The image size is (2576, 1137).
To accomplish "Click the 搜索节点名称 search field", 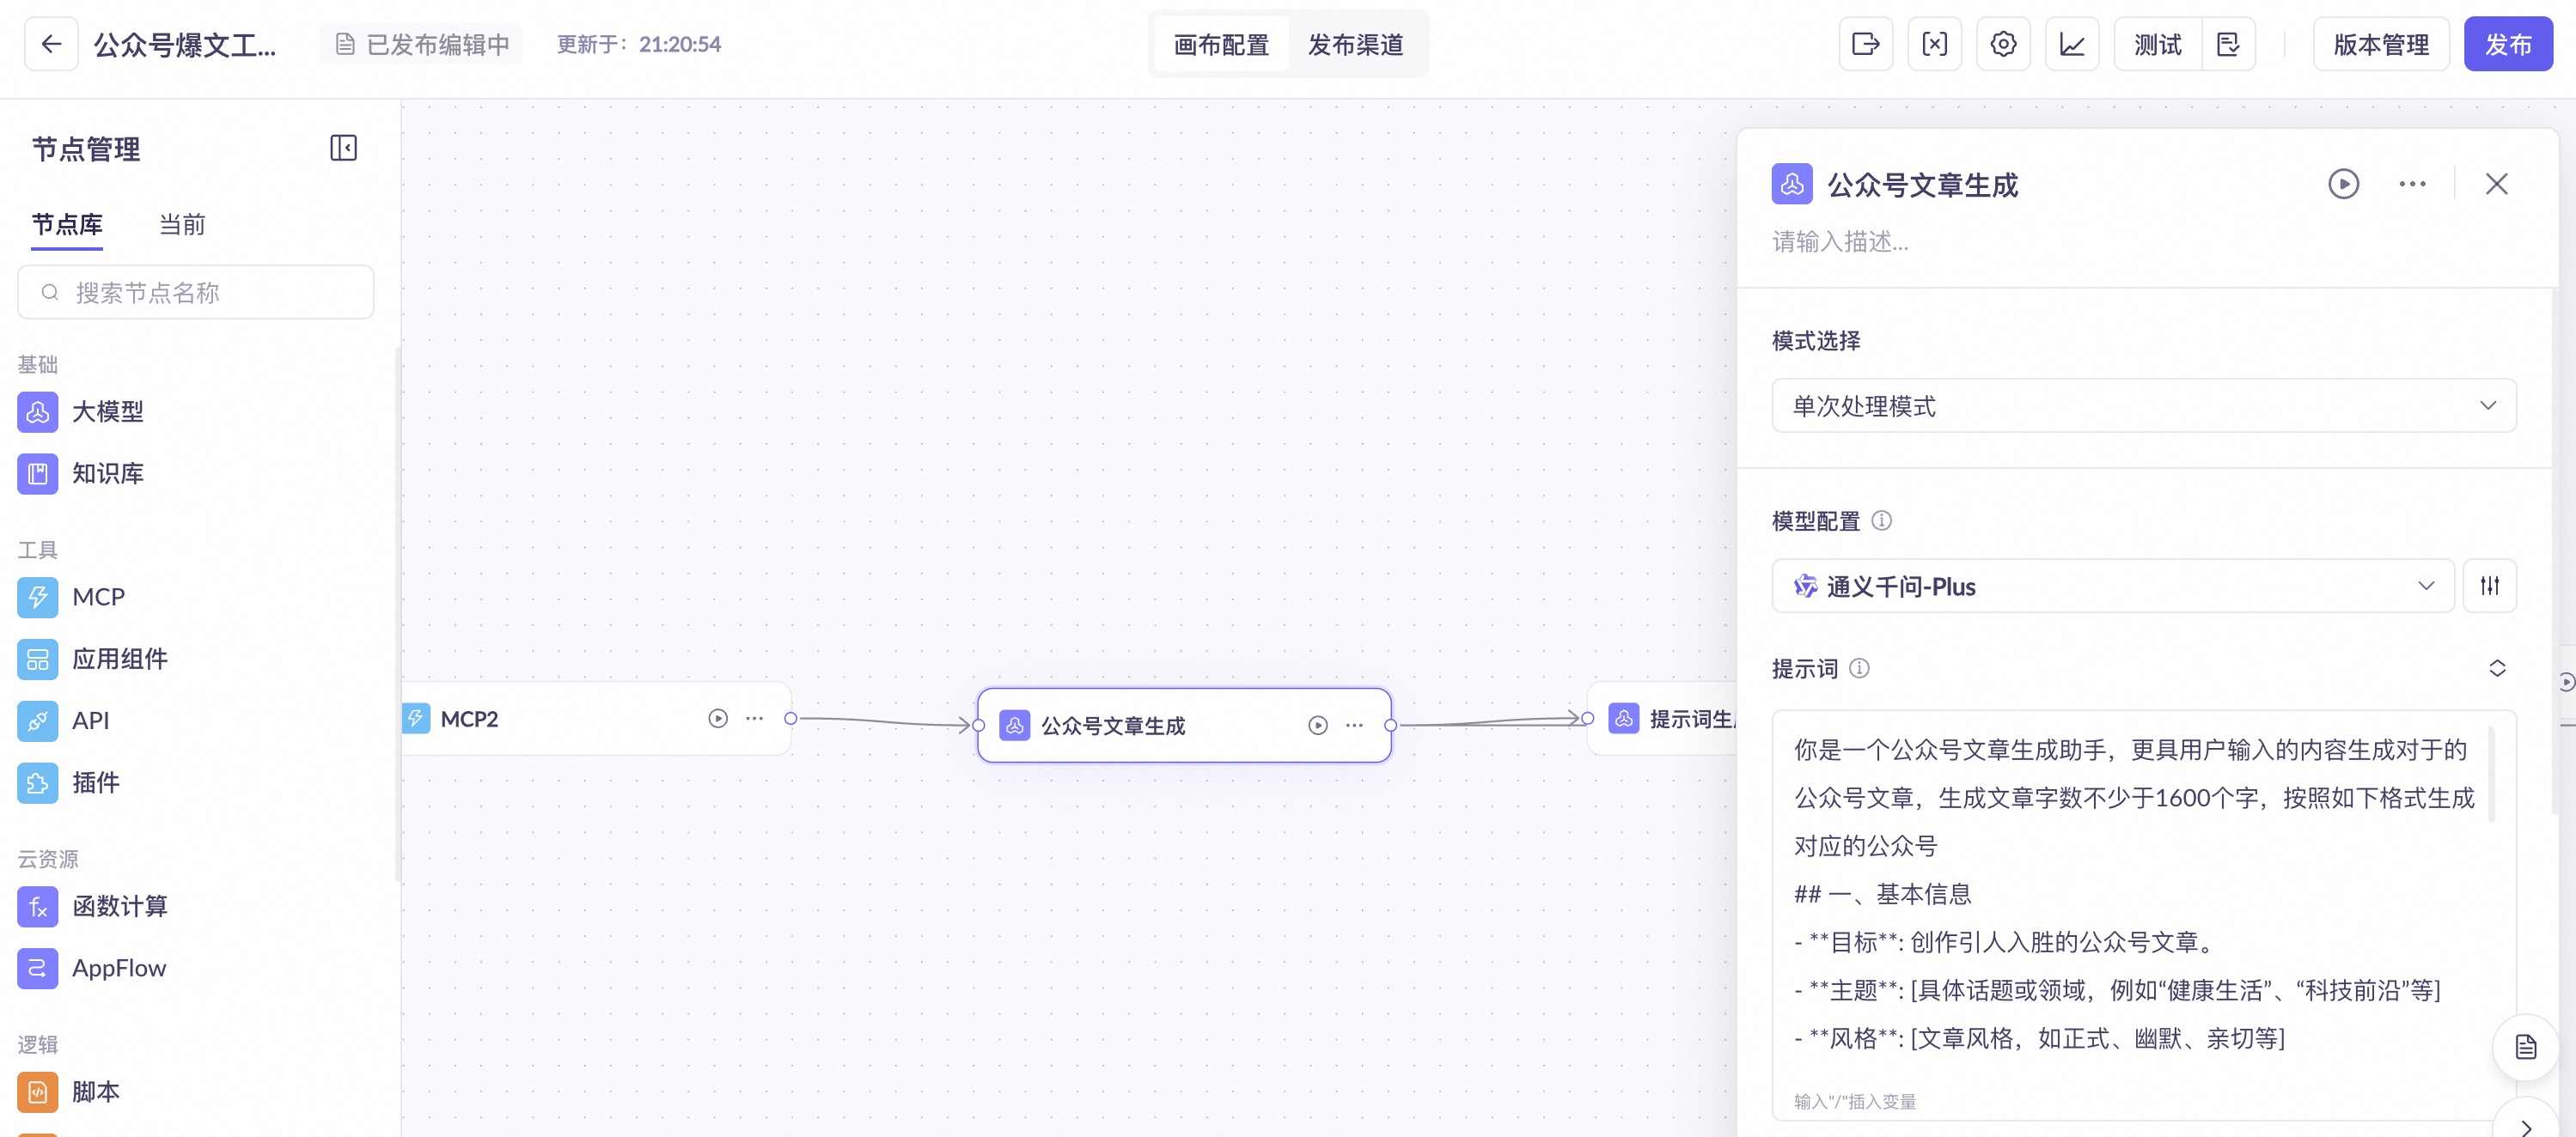I will point(196,293).
